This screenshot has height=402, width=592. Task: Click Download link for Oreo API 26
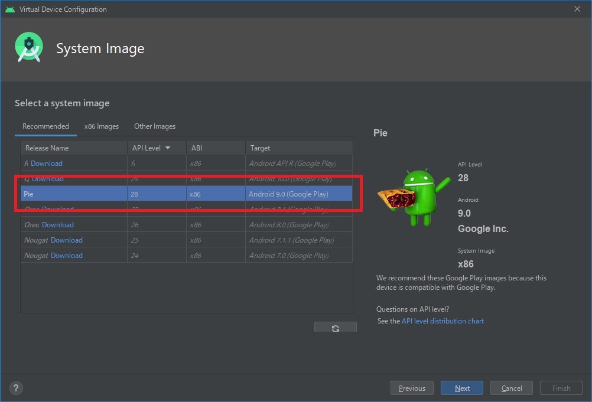58,225
